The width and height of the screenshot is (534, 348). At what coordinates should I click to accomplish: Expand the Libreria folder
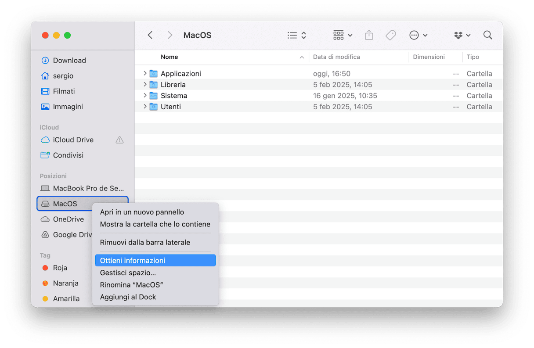pyautogui.click(x=145, y=84)
